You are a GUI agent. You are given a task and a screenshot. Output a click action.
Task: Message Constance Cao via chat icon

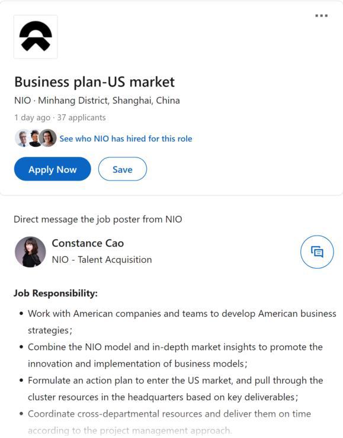[317, 252]
